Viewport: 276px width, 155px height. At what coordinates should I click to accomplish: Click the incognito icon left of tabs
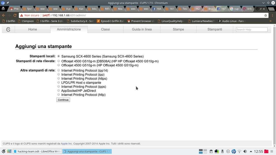[x=3, y=9]
